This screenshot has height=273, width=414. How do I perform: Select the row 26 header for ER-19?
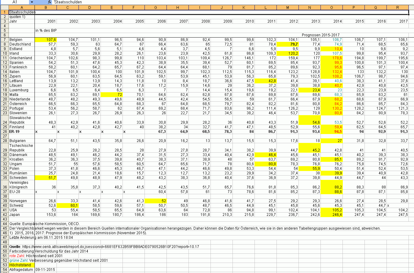point(4,131)
